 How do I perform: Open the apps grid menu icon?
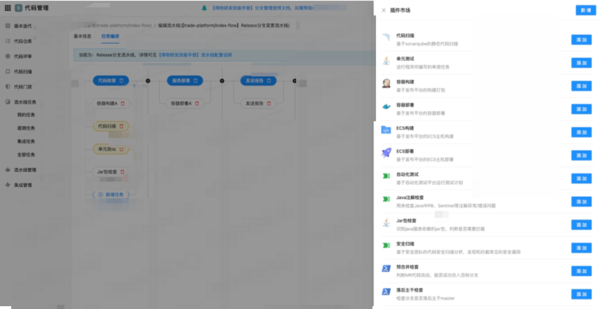[x=8, y=8]
